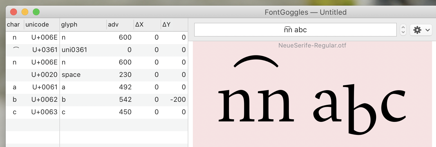The image size is (436, 147).
Task: Click the red close window button
Action: click(14, 12)
